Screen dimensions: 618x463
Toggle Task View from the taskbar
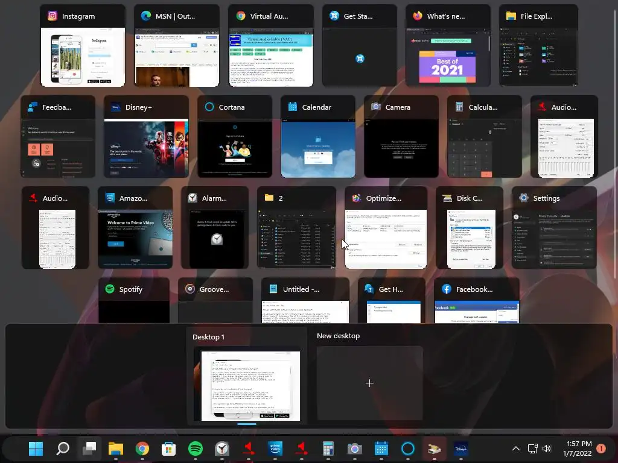(89, 449)
